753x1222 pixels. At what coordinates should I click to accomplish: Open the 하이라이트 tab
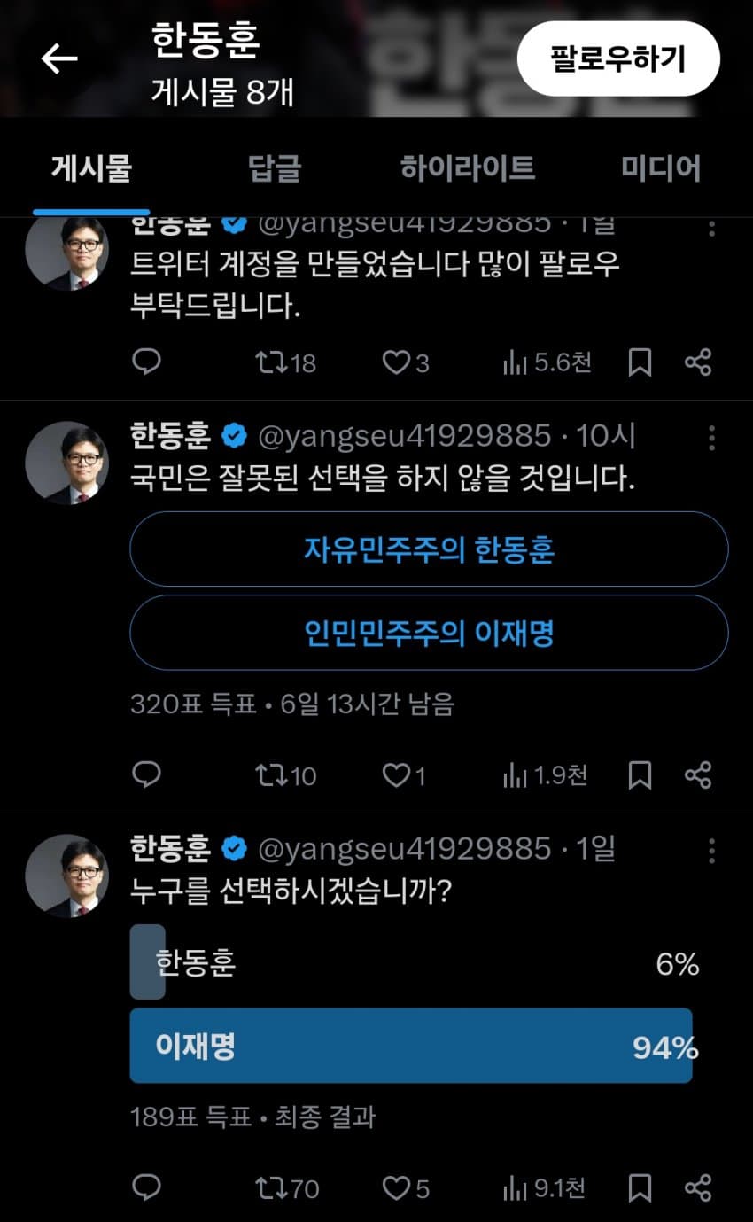467,167
